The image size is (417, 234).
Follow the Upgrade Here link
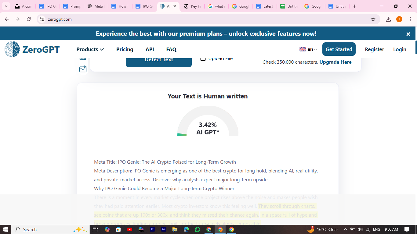pyautogui.click(x=335, y=62)
